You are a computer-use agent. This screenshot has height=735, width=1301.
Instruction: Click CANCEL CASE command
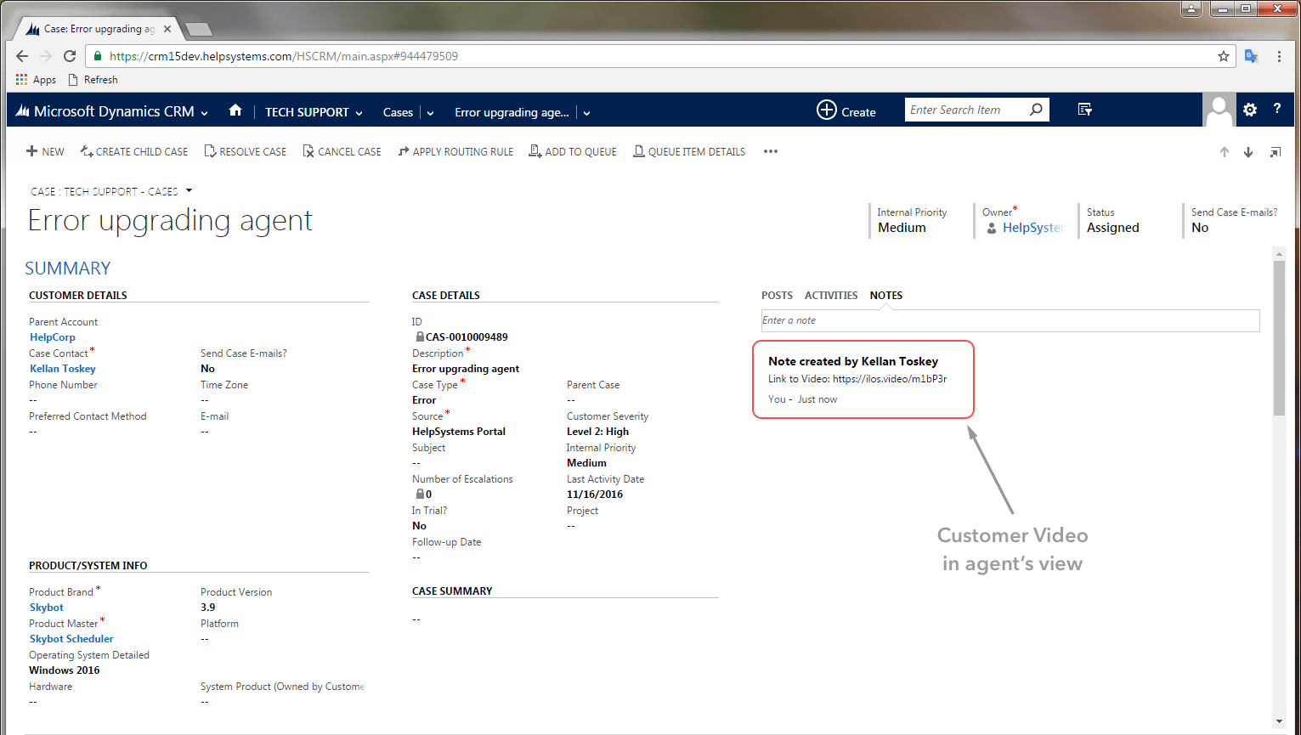[342, 151]
